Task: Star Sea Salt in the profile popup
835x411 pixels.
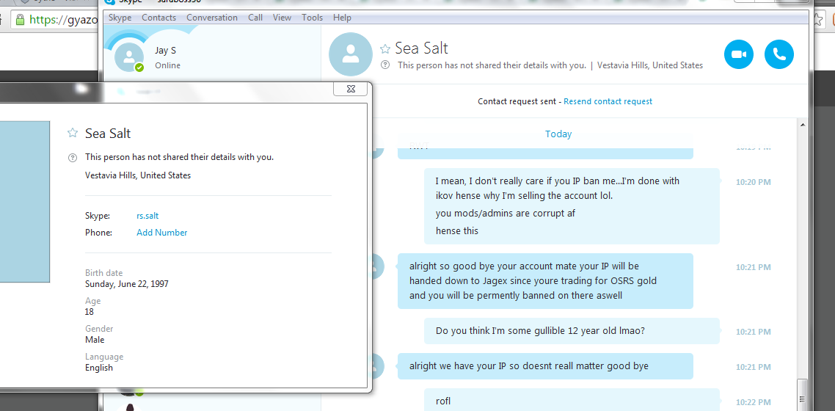Action: [73, 133]
